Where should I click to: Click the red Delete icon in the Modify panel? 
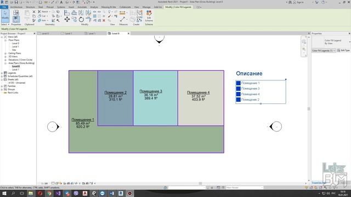click(x=104, y=20)
